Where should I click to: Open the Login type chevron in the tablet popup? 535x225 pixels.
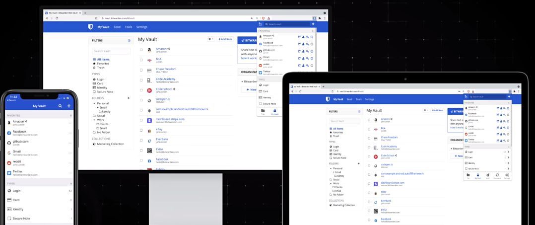(508, 152)
